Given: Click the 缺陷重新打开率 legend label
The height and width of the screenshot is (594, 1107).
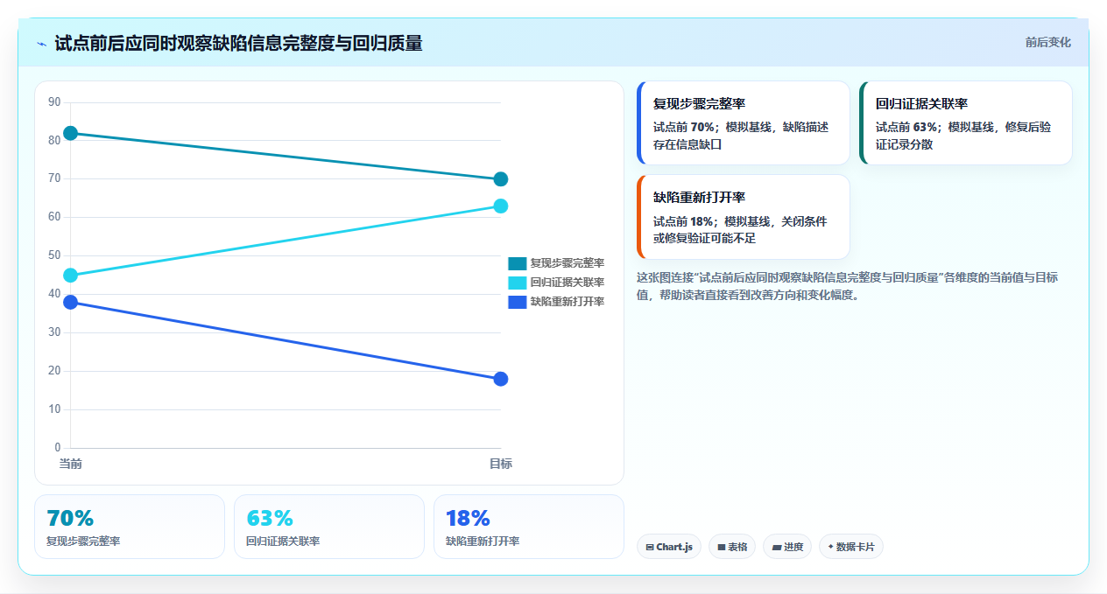Looking at the screenshot, I should tap(568, 301).
